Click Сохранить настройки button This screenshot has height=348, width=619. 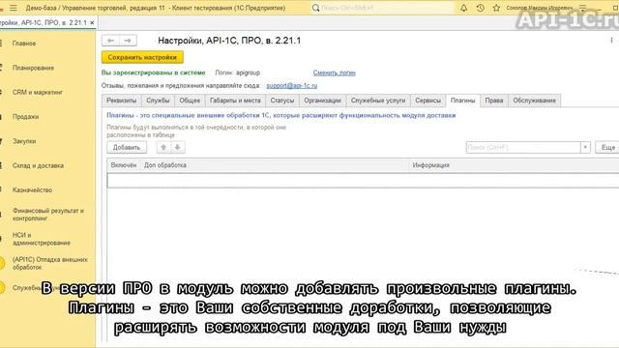coord(142,57)
